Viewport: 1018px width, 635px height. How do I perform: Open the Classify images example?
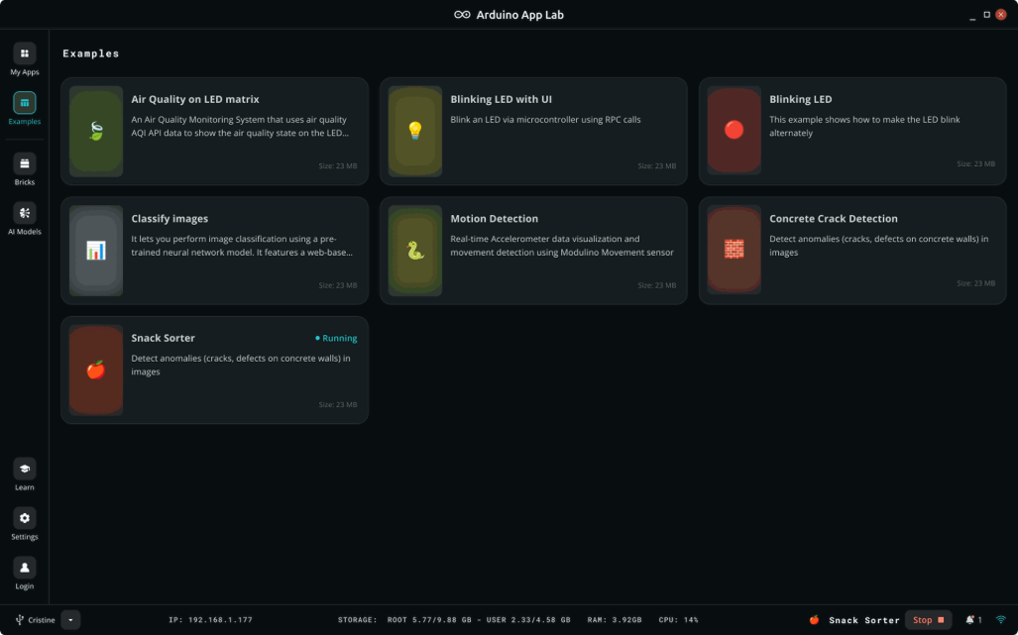click(214, 251)
